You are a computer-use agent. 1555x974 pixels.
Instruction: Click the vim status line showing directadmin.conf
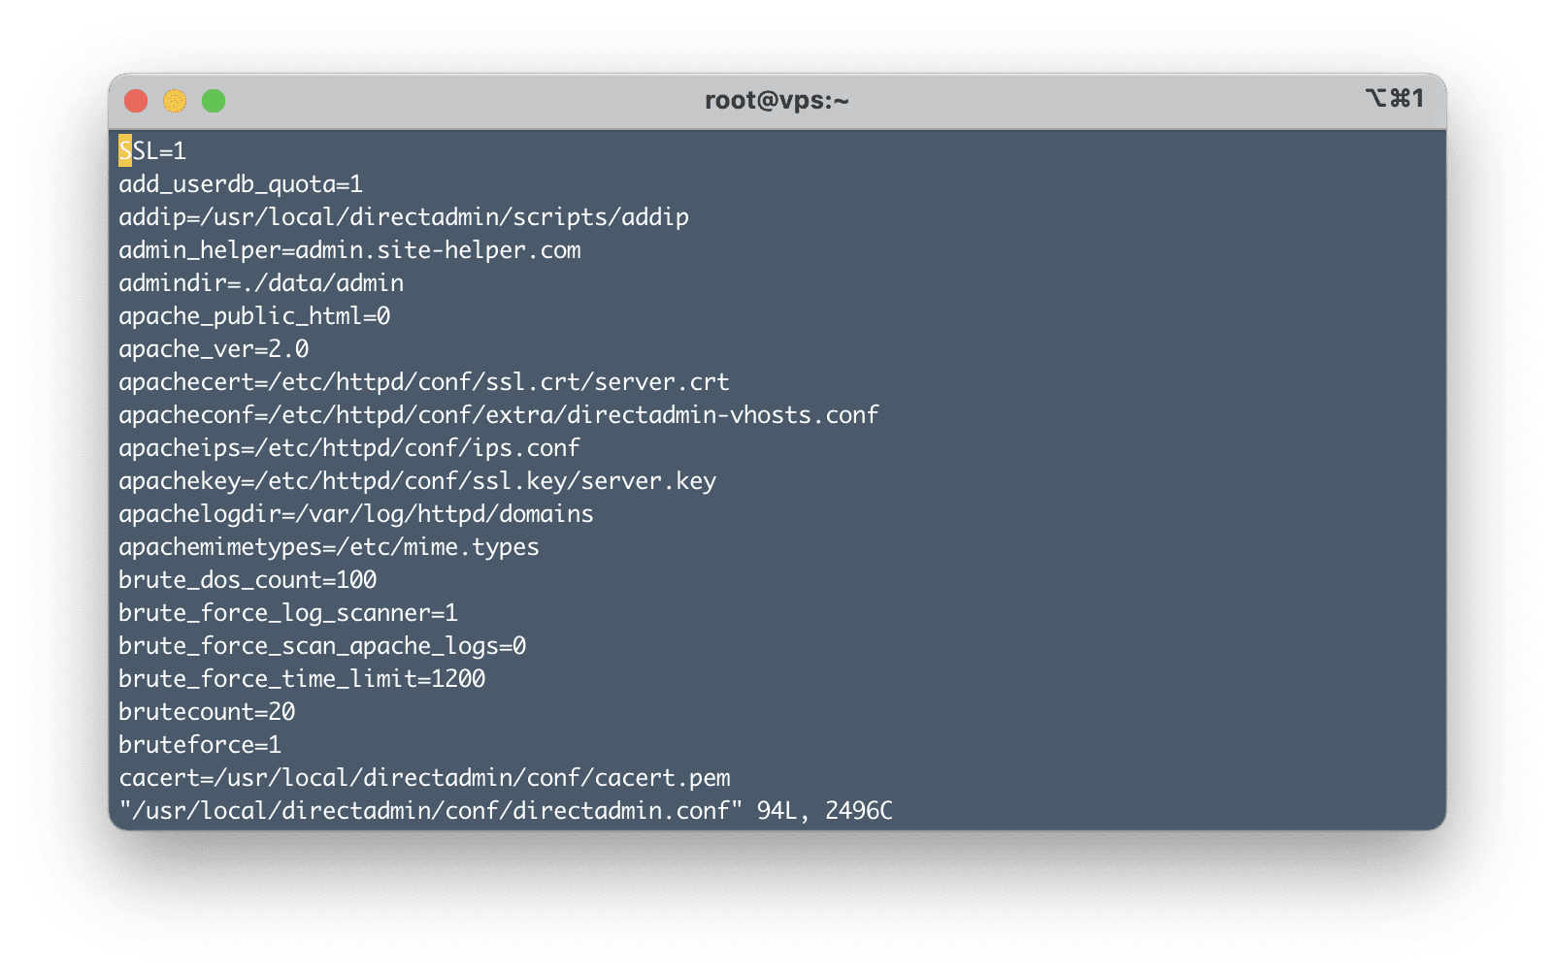[x=505, y=811]
